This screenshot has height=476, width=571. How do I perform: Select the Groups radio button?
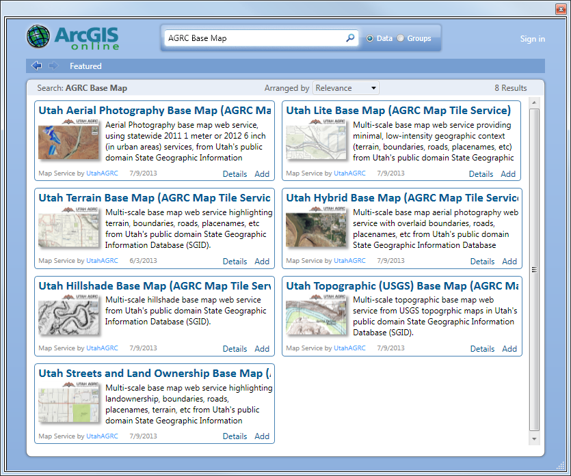pyautogui.click(x=400, y=38)
